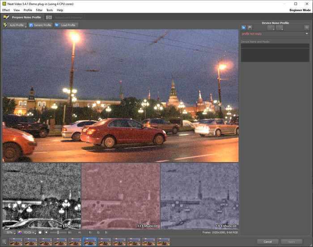Click the red car in main preview
The image size is (313, 247).
pos(123,132)
